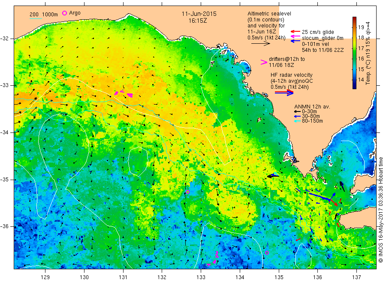This screenshot has width=386, height=283.
Task: Click the black 0-30m ANMN legend arrow
Action: 297,112
